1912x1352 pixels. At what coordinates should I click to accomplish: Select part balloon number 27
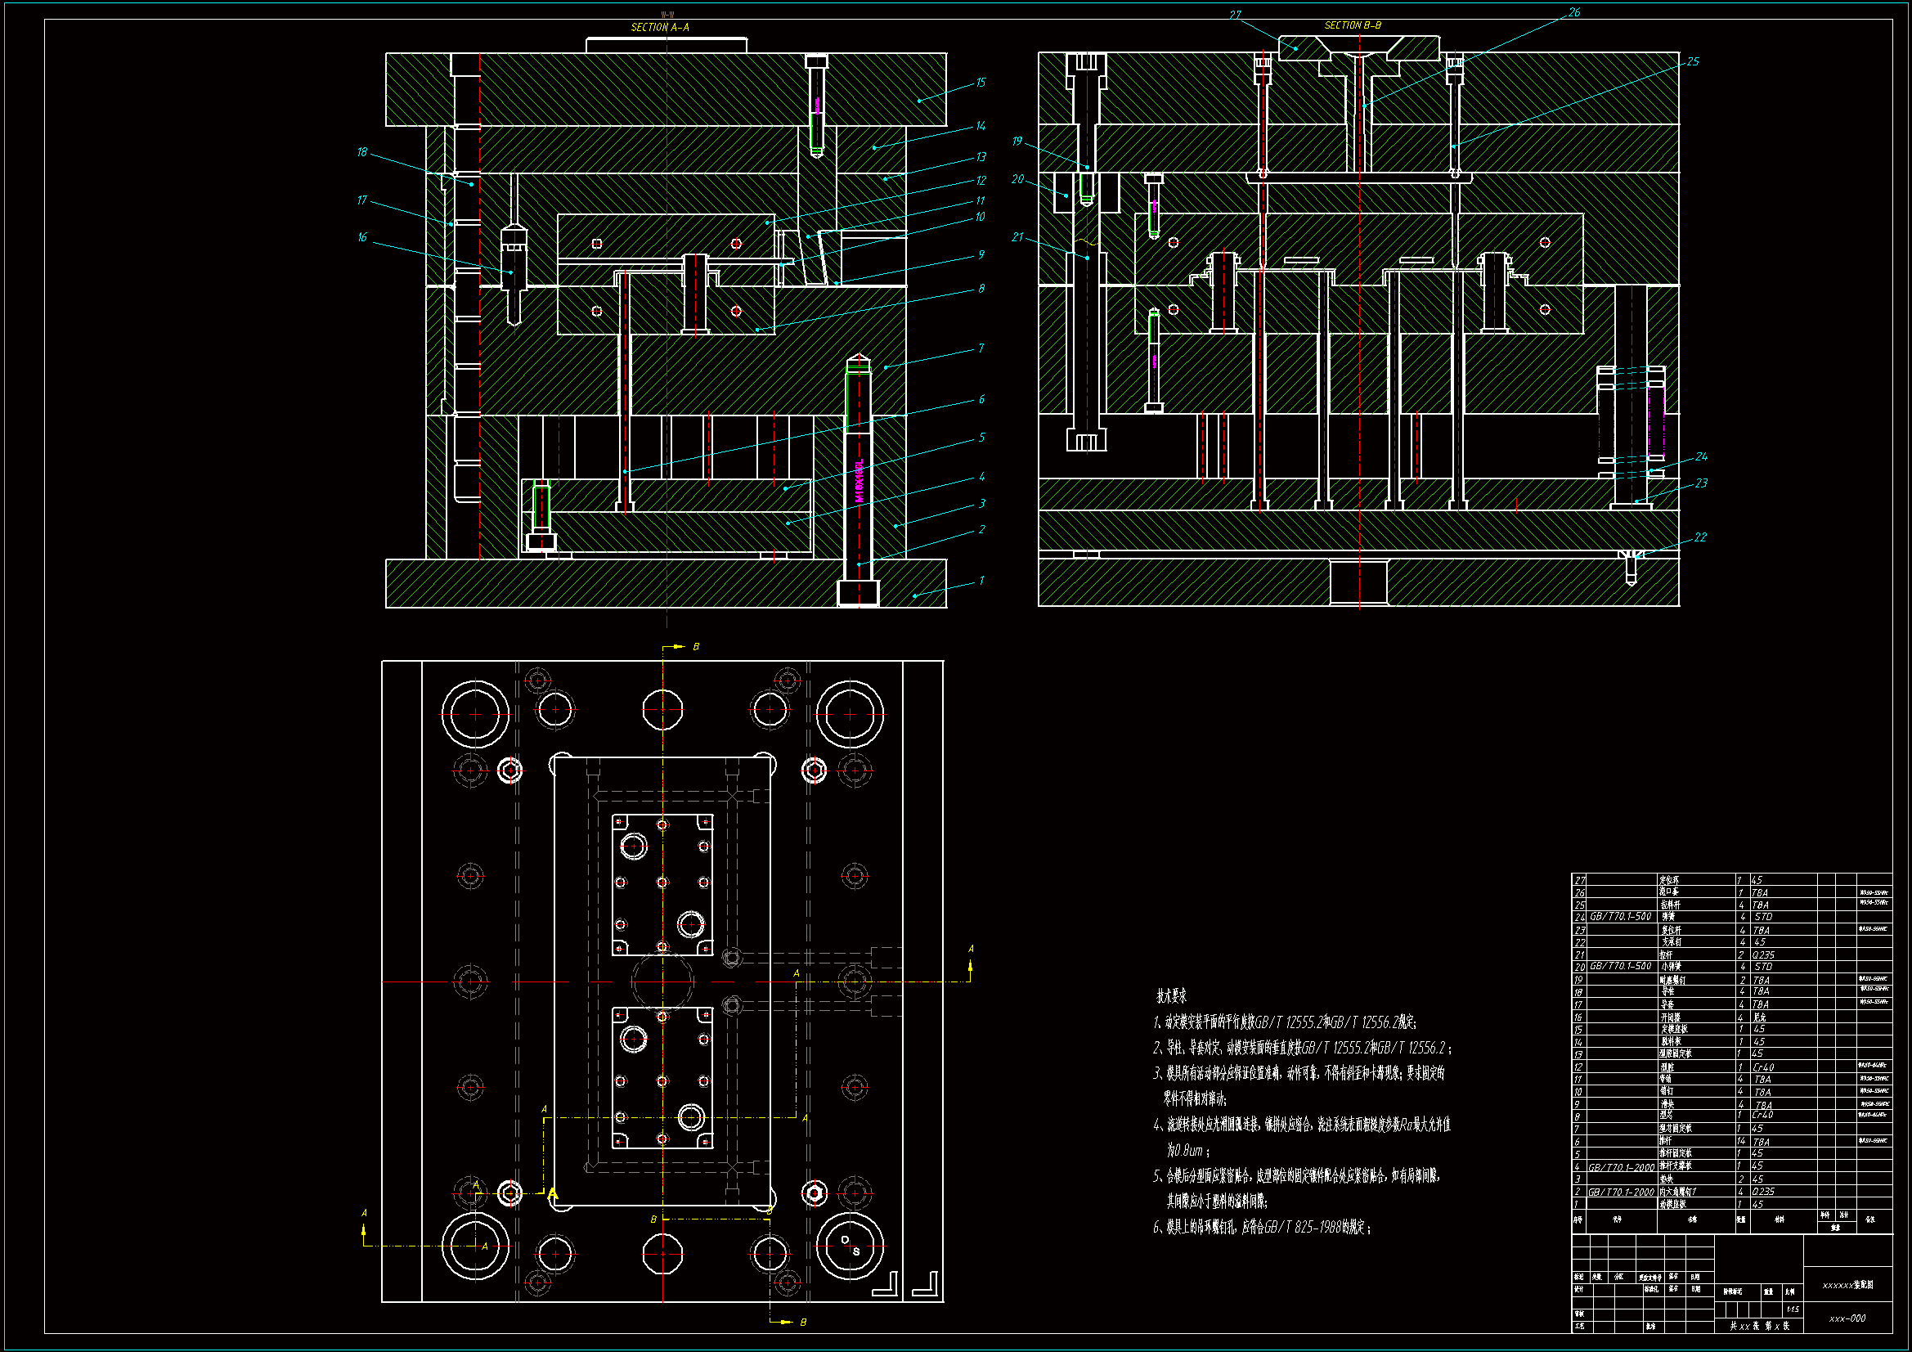pos(1235,15)
